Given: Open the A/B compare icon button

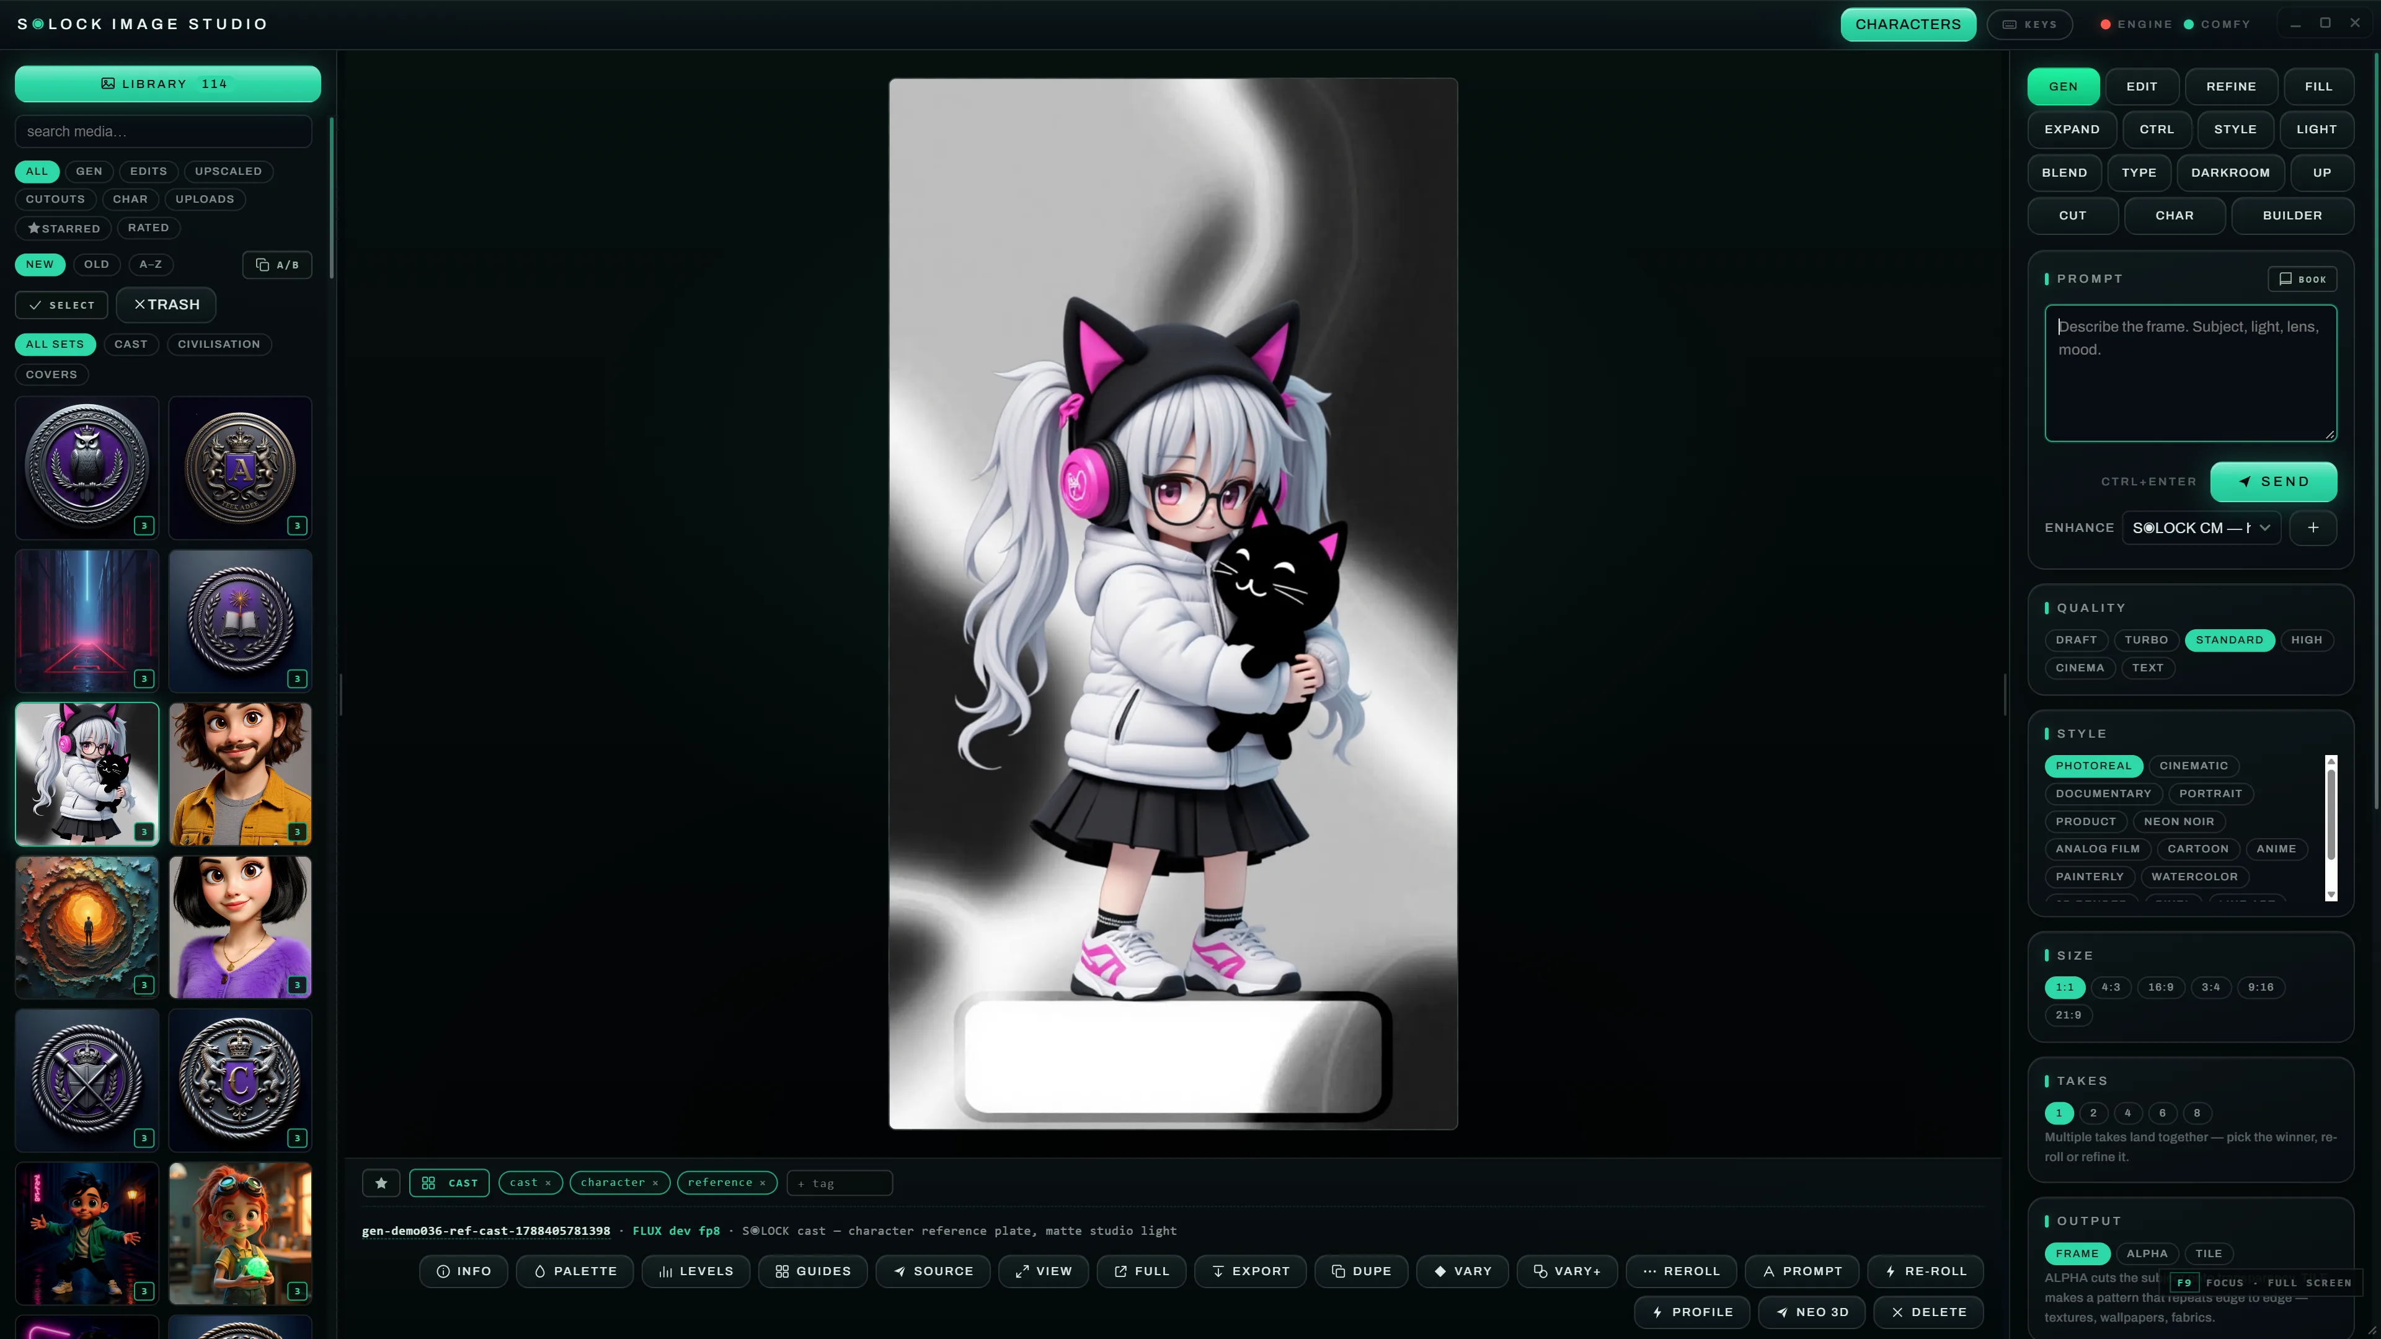Looking at the screenshot, I should (277, 265).
